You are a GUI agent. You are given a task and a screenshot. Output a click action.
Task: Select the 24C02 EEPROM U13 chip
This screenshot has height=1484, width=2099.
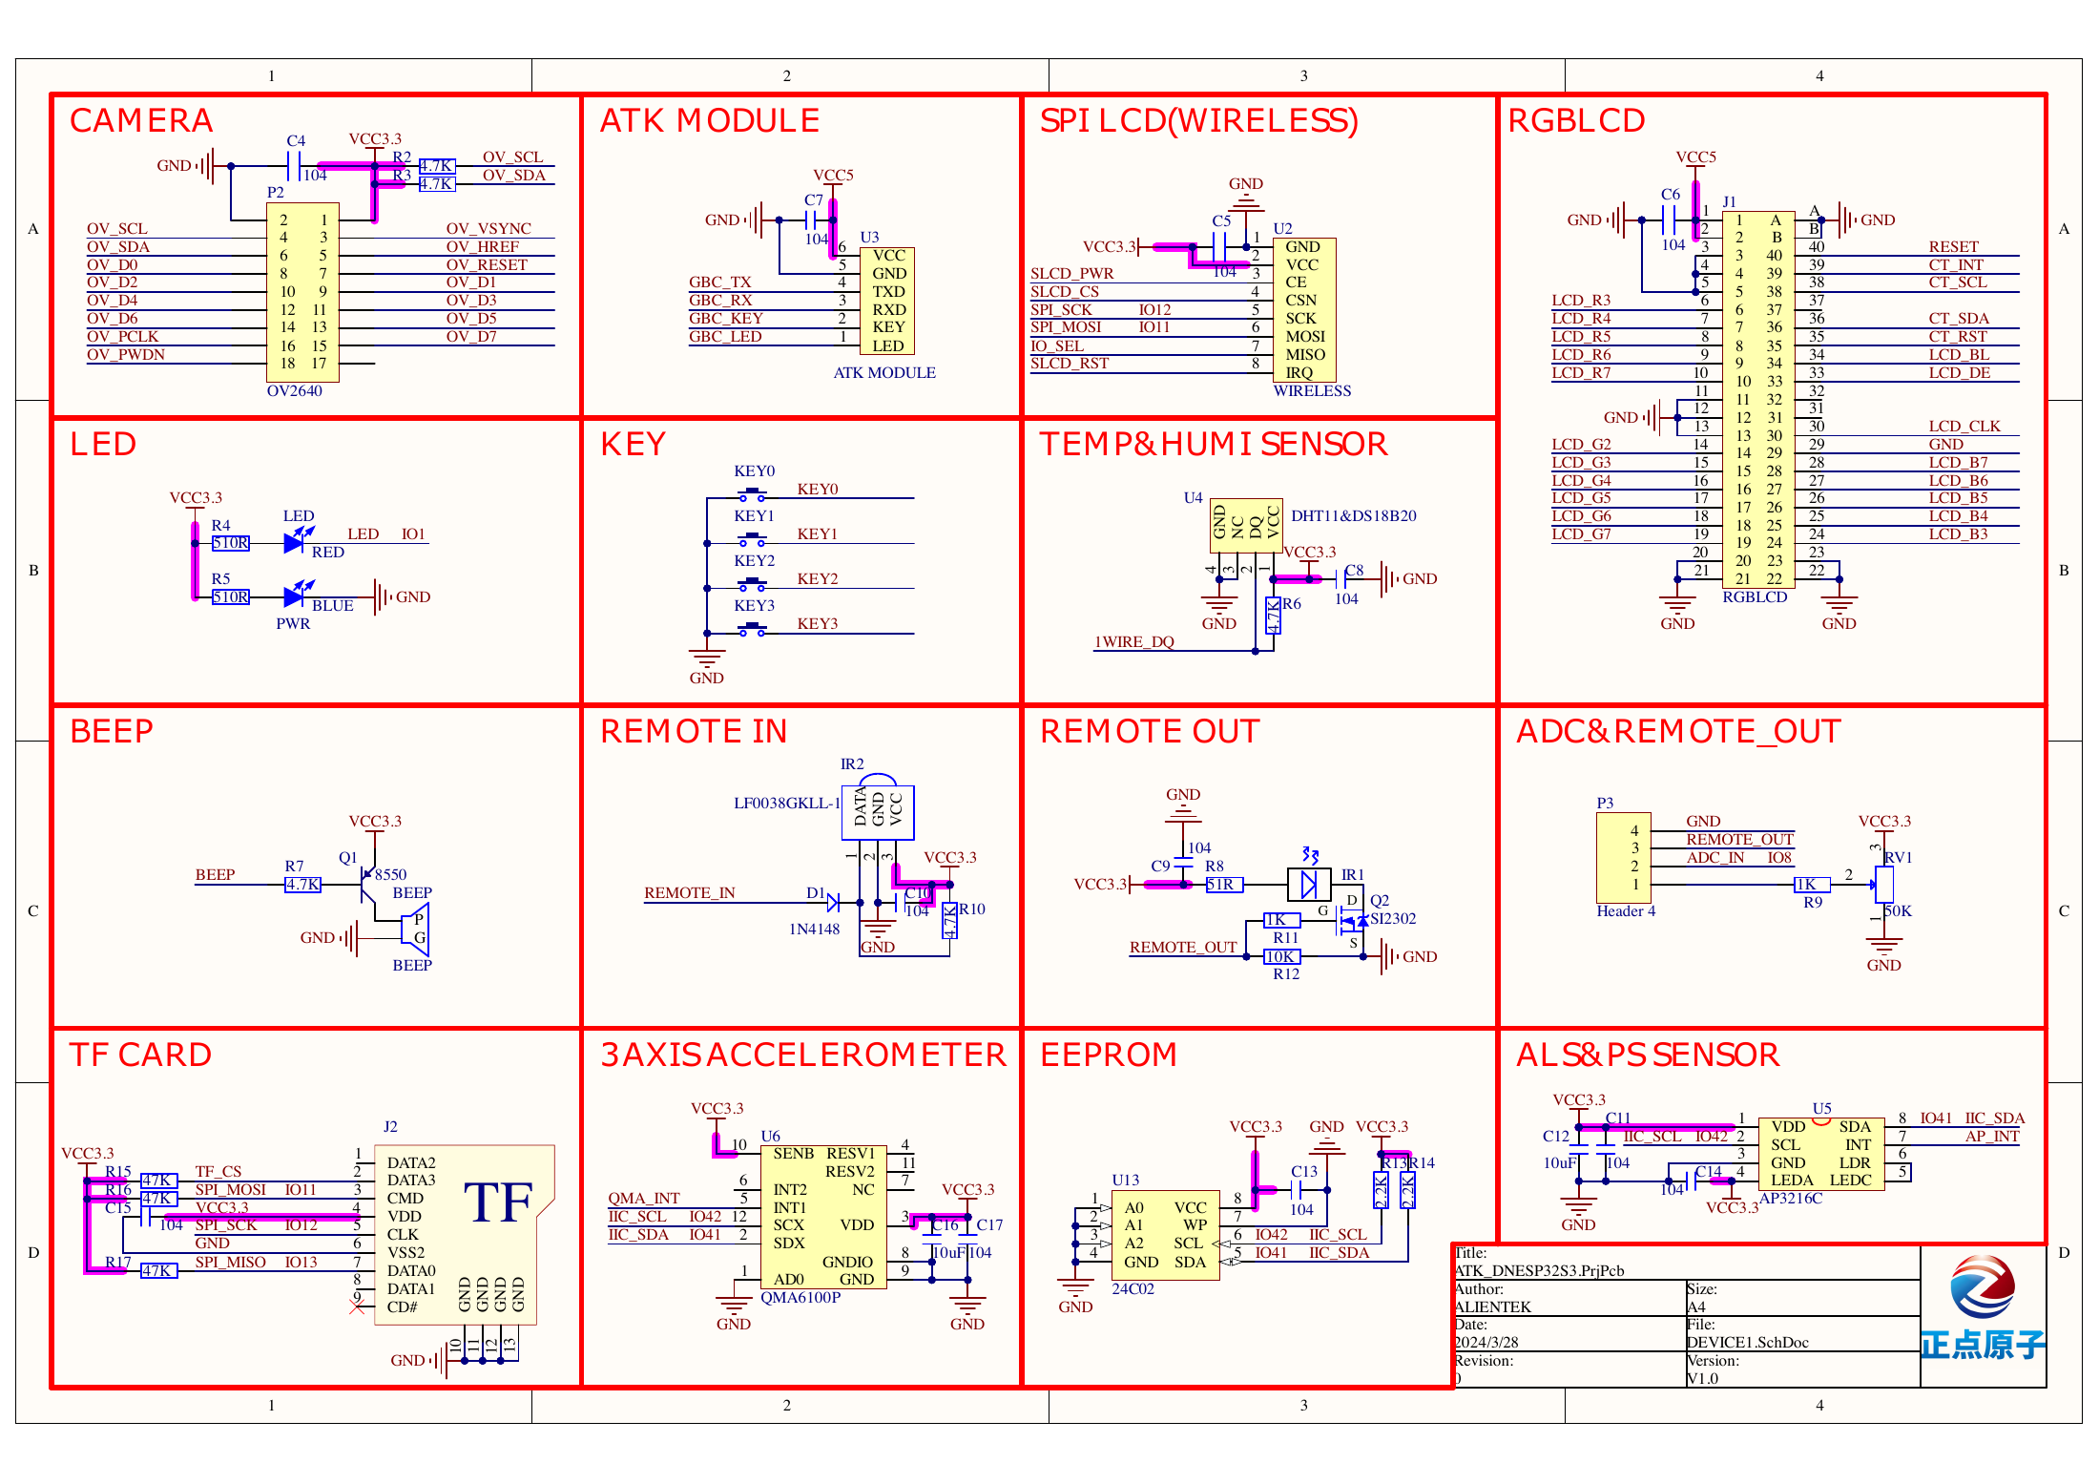(x=1165, y=1235)
